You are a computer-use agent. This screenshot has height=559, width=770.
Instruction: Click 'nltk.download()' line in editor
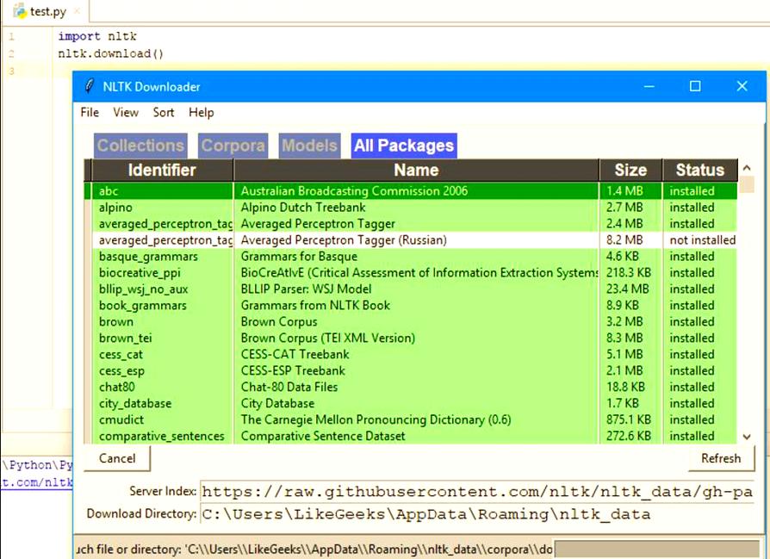(110, 53)
